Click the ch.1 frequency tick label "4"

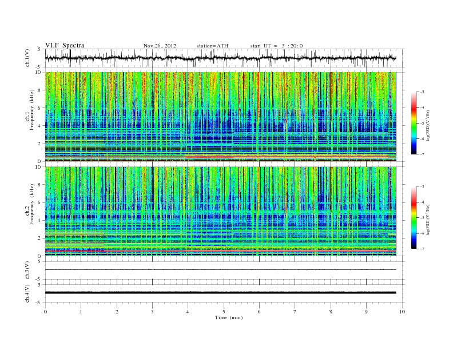40,126
